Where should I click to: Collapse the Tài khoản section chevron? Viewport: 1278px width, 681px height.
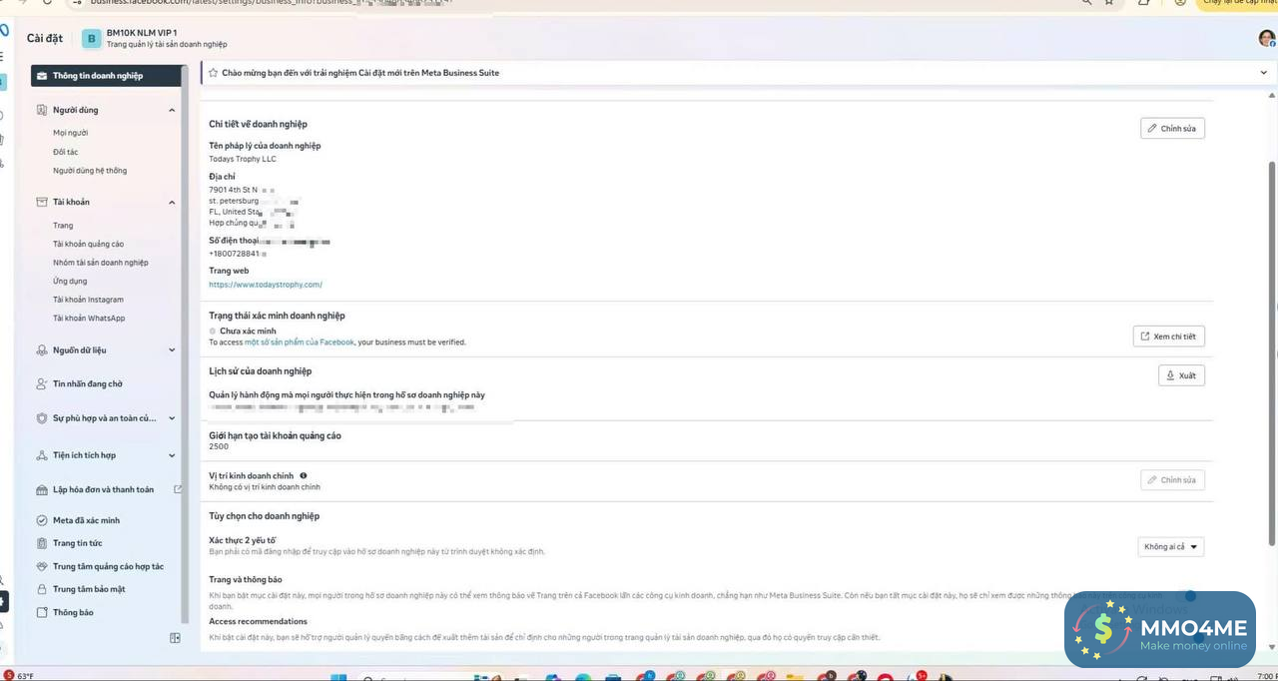point(172,203)
